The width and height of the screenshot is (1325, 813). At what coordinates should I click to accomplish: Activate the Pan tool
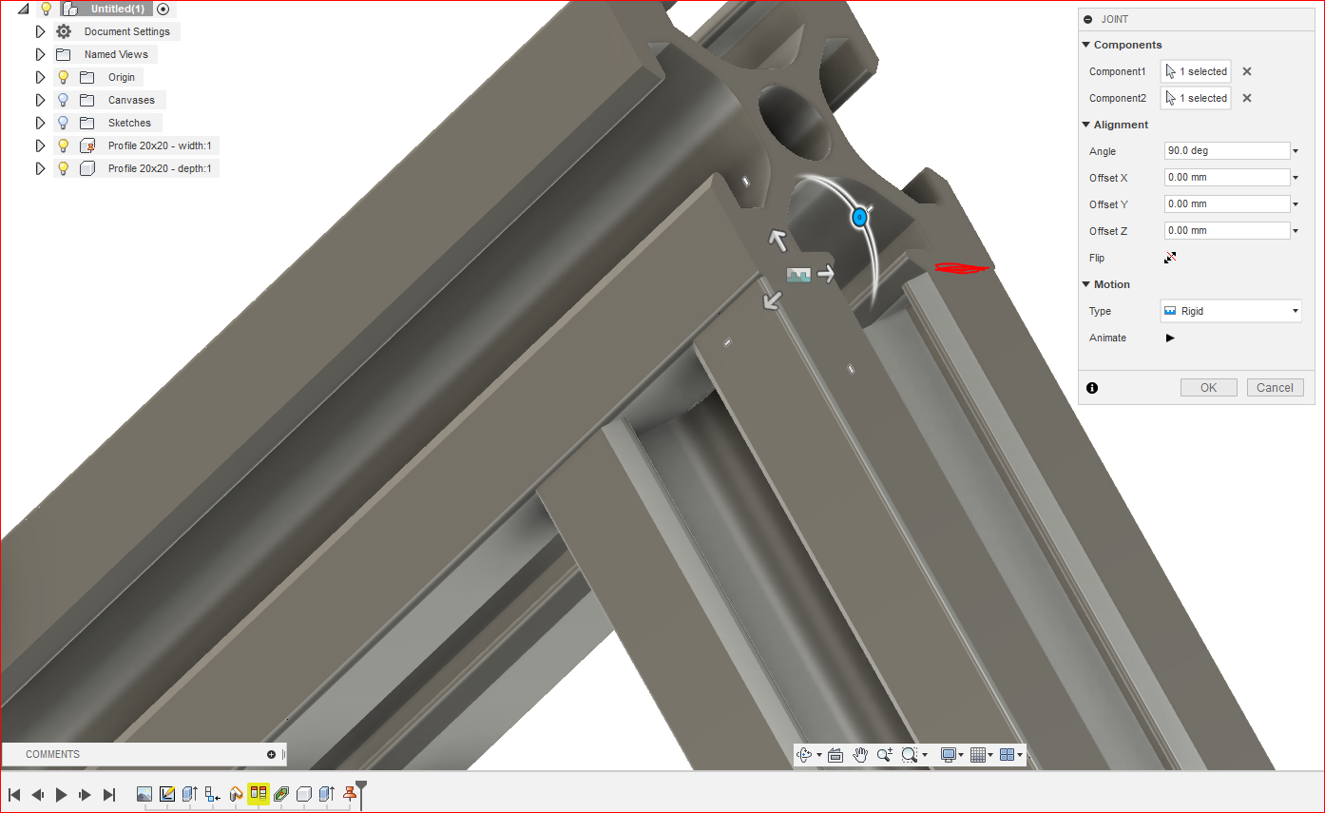860,754
